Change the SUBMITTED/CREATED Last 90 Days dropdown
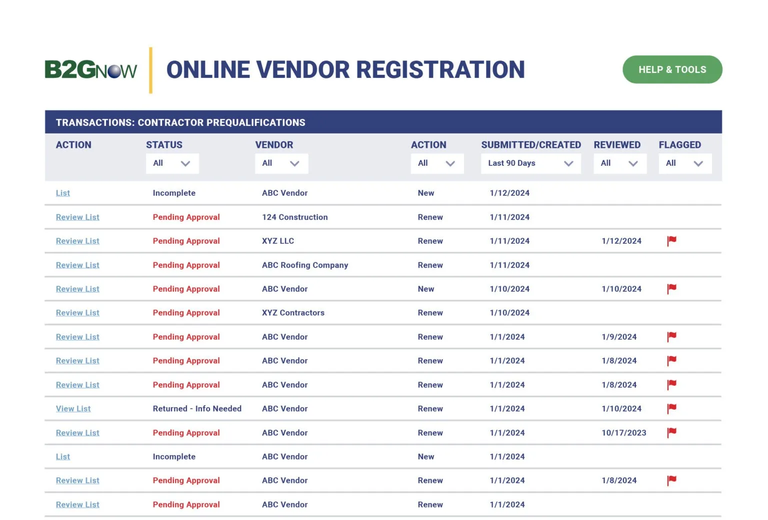Image resolution: width=768 pixels, height=520 pixels. coord(530,163)
